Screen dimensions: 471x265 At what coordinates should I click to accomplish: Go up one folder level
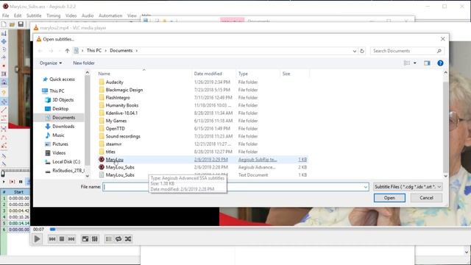67,51
